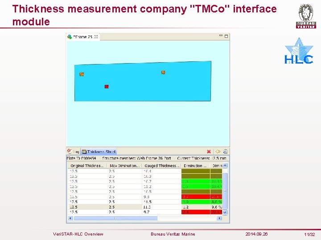The height and width of the screenshot is (240, 321).
Task: Close the Frame 75 tab
Action: point(96,37)
